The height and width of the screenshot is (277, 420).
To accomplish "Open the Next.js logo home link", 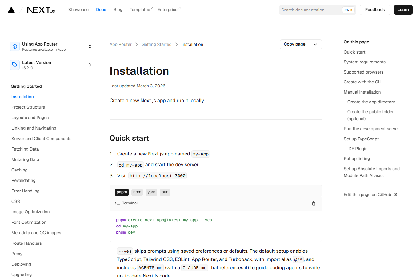I will tap(41, 10).
